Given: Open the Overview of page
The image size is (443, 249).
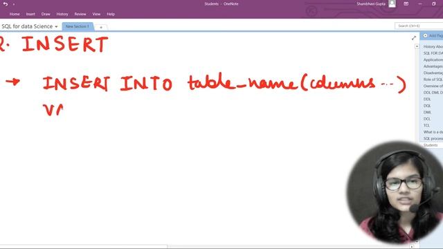Looking at the screenshot, I should coord(433,86).
